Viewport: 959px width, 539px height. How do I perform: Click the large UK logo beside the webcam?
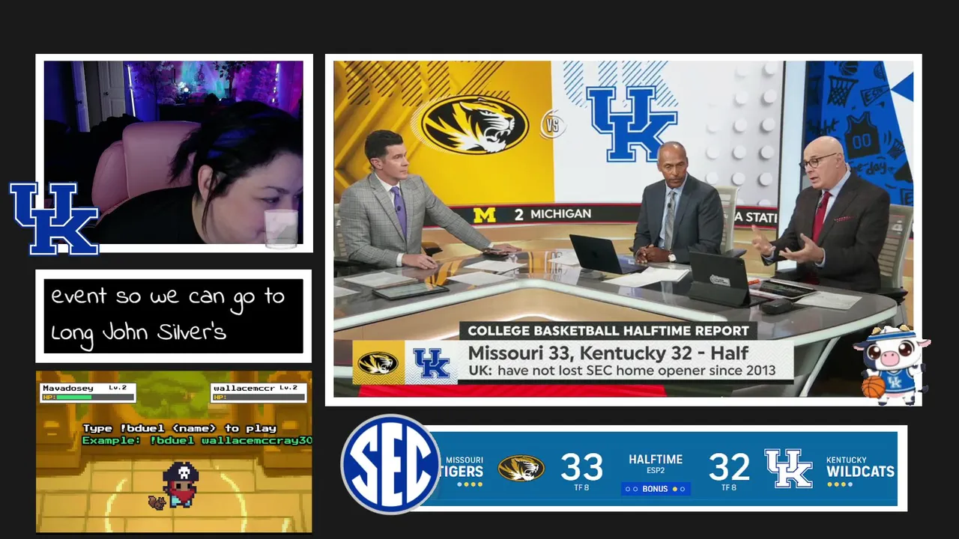54,219
